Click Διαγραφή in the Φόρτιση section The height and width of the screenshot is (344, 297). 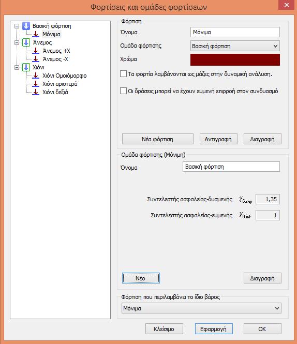262,139
